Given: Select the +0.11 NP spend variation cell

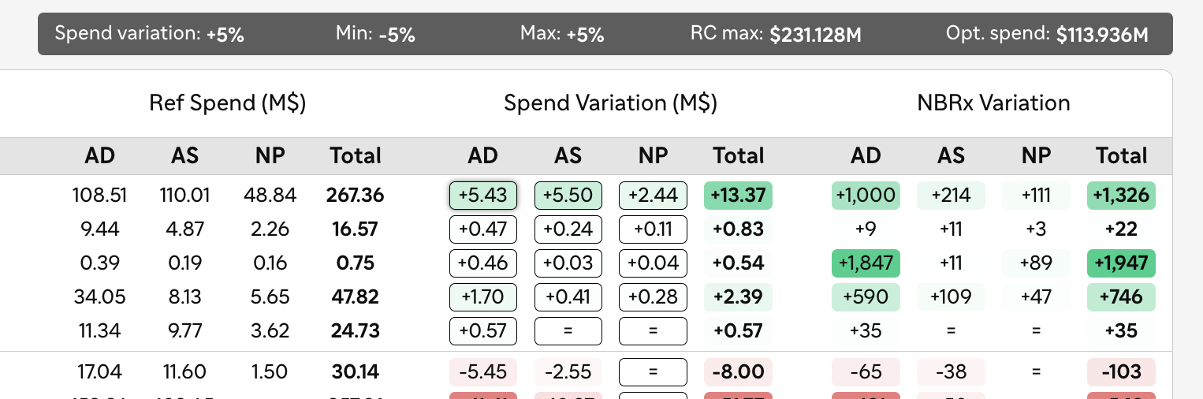Looking at the screenshot, I should (653, 229).
